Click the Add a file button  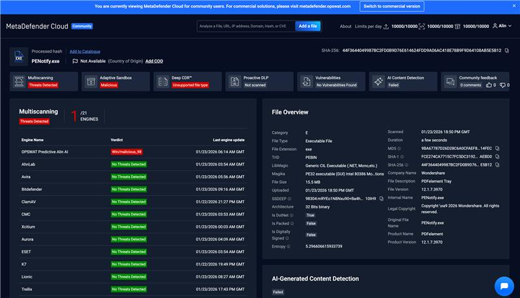click(307, 26)
